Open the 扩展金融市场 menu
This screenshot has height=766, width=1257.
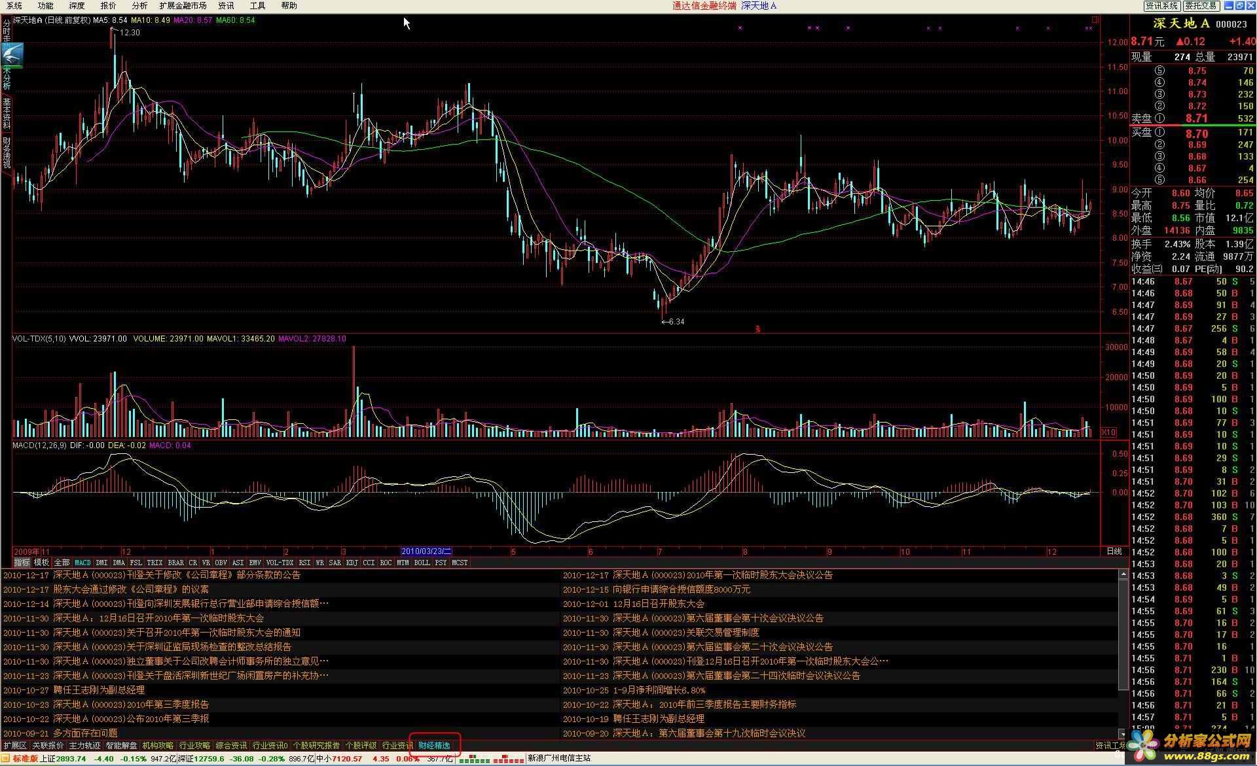pos(183,5)
